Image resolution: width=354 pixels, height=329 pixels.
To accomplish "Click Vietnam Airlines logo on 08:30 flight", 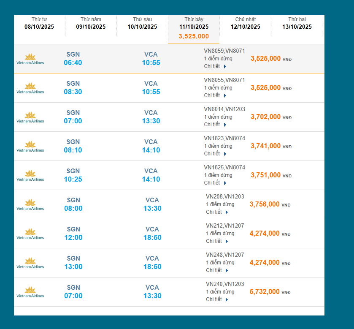I will tap(30, 88).
